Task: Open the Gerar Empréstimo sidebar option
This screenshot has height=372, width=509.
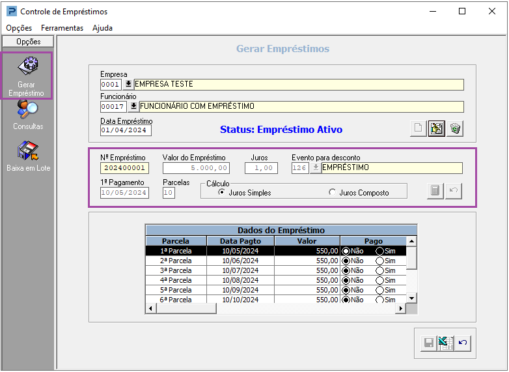Action: click(x=27, y=76)
